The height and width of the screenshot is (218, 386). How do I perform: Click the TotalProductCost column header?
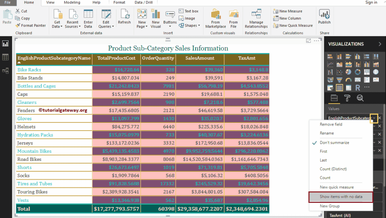pos(116,58)
